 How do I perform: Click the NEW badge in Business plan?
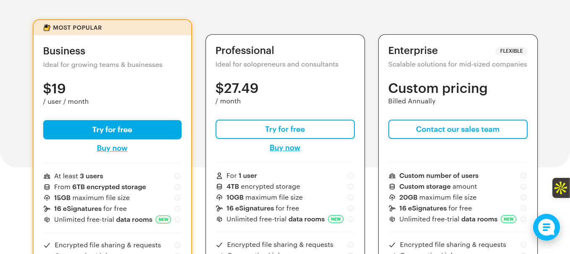(163, 219)
